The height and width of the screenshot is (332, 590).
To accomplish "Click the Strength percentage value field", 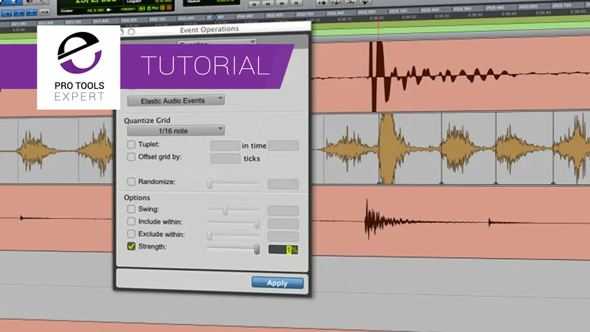I will pyautogui.click(x=283, y=249).
